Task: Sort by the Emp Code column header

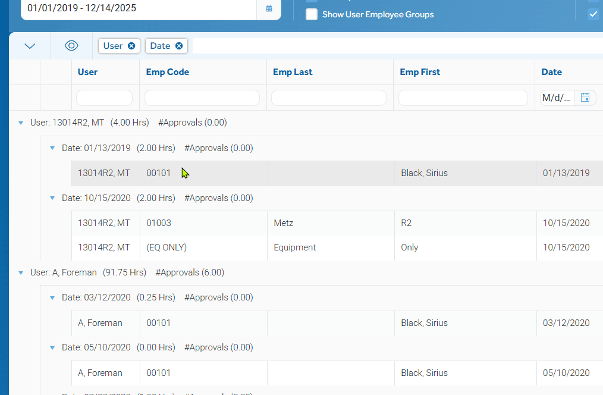Action: (168, 72)
